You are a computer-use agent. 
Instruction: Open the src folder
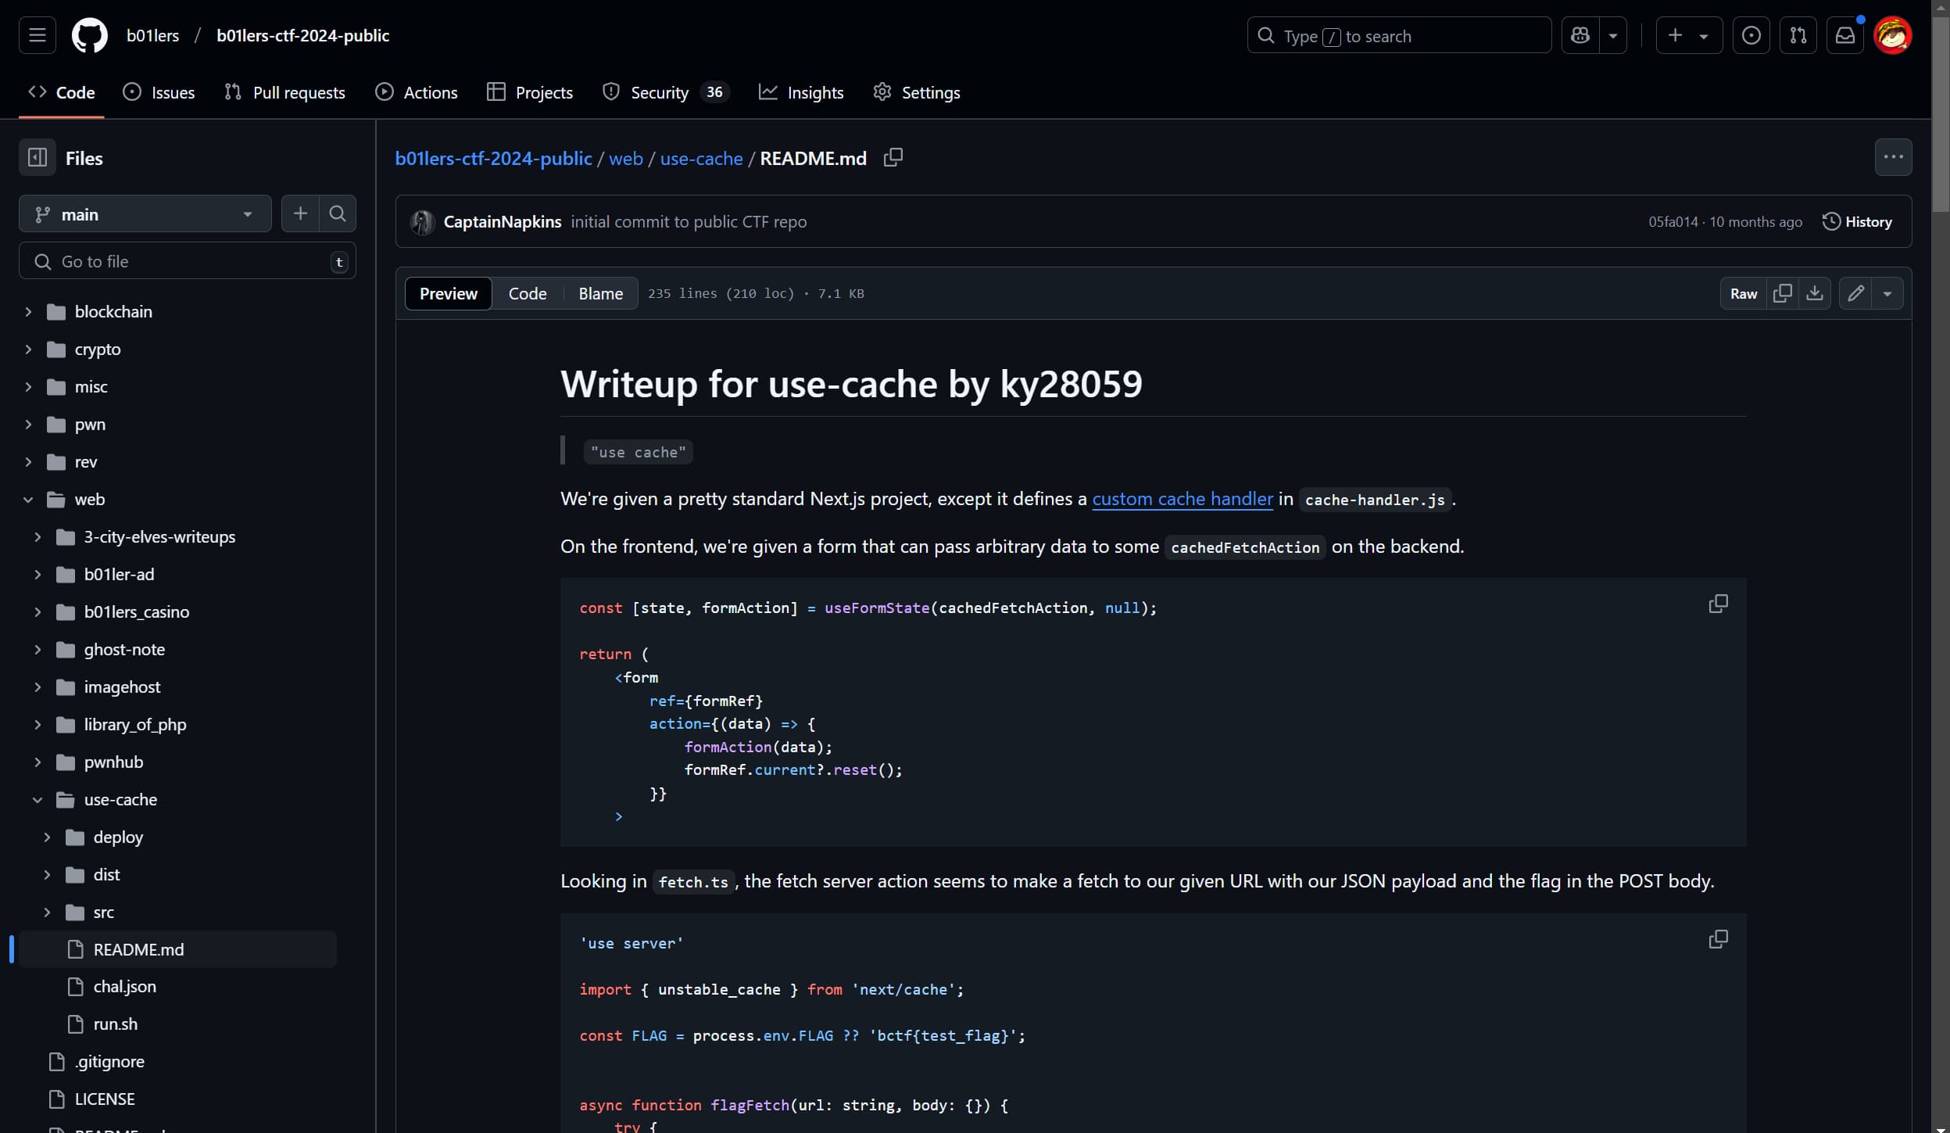coord(103,912)
